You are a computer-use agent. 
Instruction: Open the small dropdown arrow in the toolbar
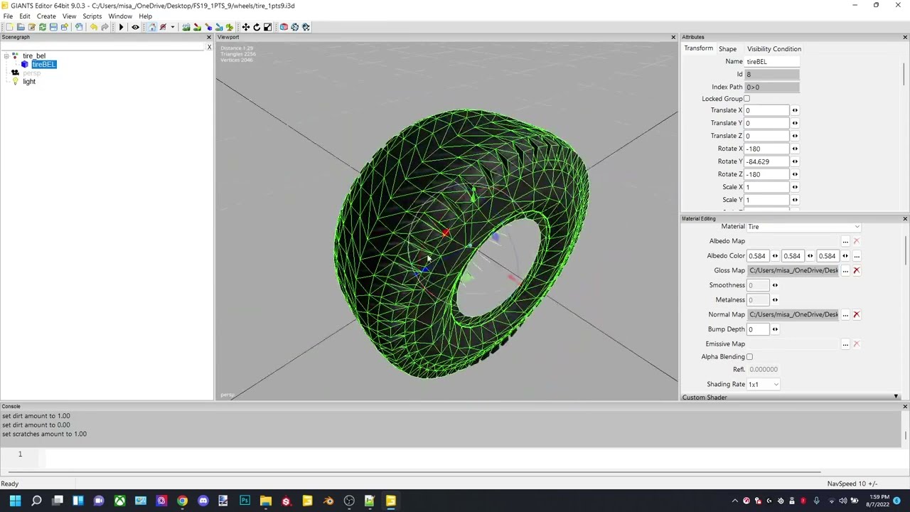[x=173, y=27]
